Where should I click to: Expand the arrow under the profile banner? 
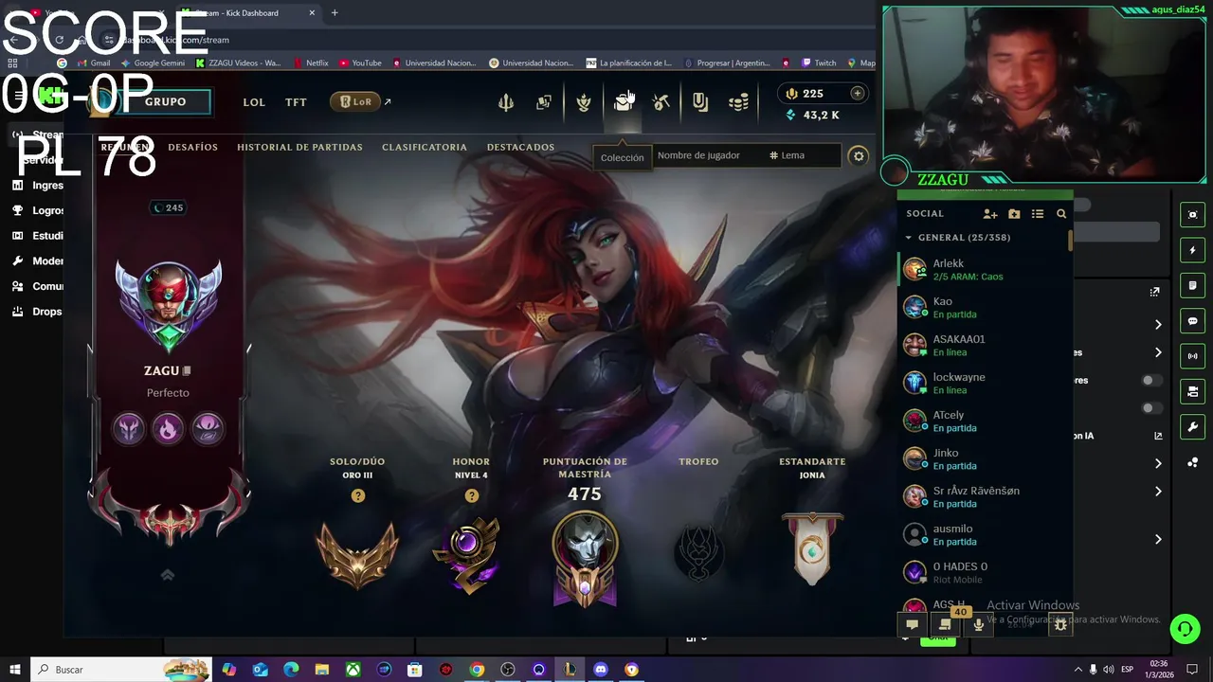point(168,575)
